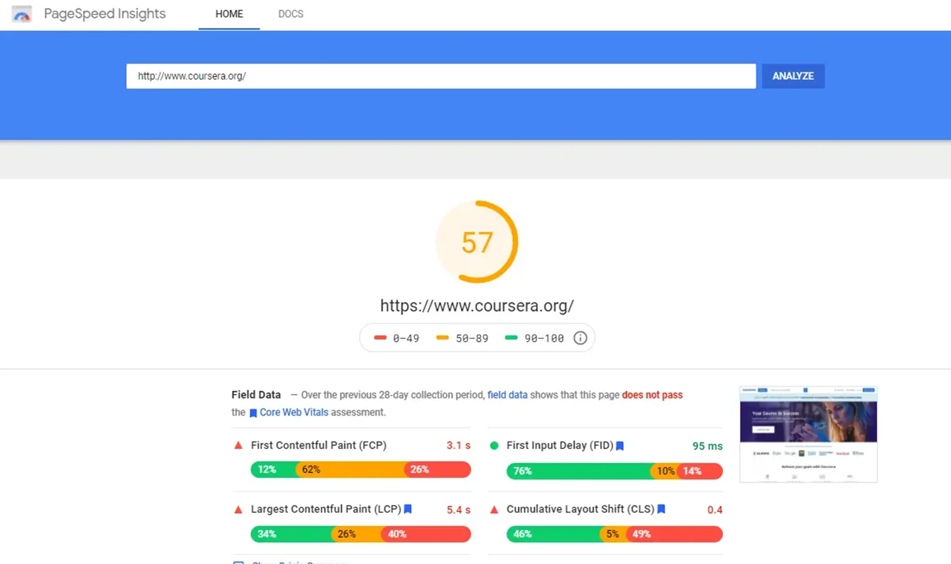
Task: Click the First Contentful Paint (FCP) label
Action: point(319,445)
